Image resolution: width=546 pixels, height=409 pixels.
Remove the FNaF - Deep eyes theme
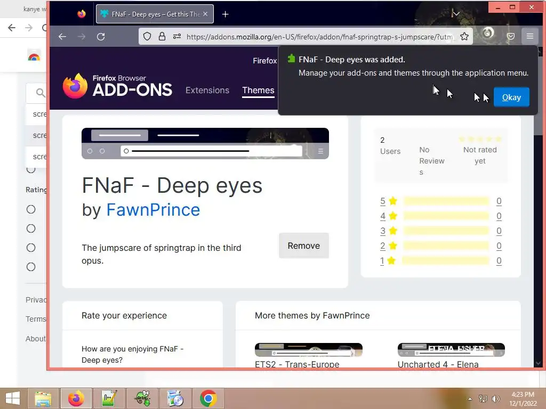pyautogui.click(x=303, y=246)
